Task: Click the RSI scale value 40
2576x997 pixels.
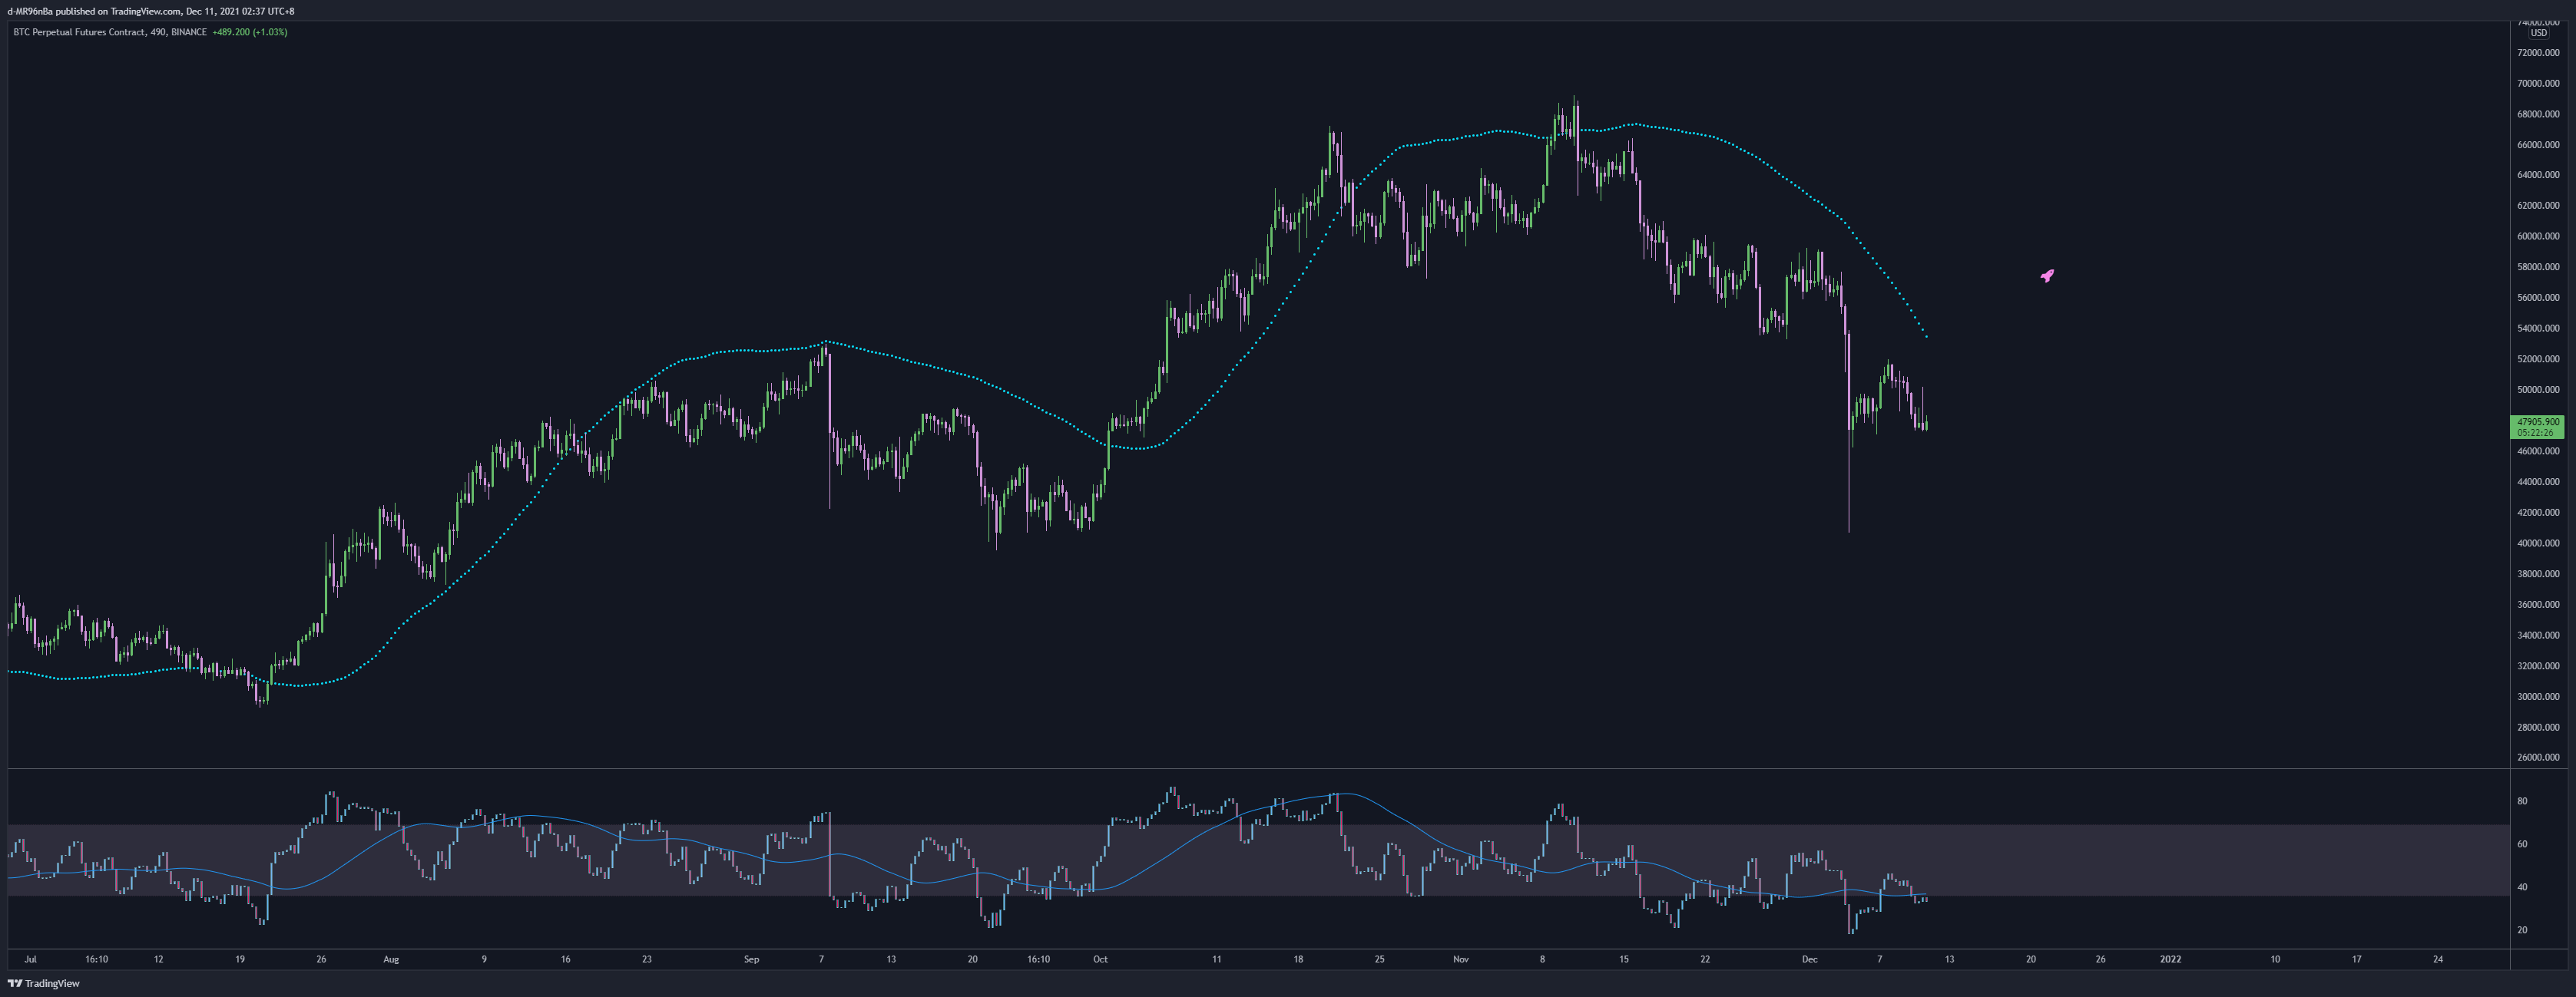Action: click(2522, 887)
